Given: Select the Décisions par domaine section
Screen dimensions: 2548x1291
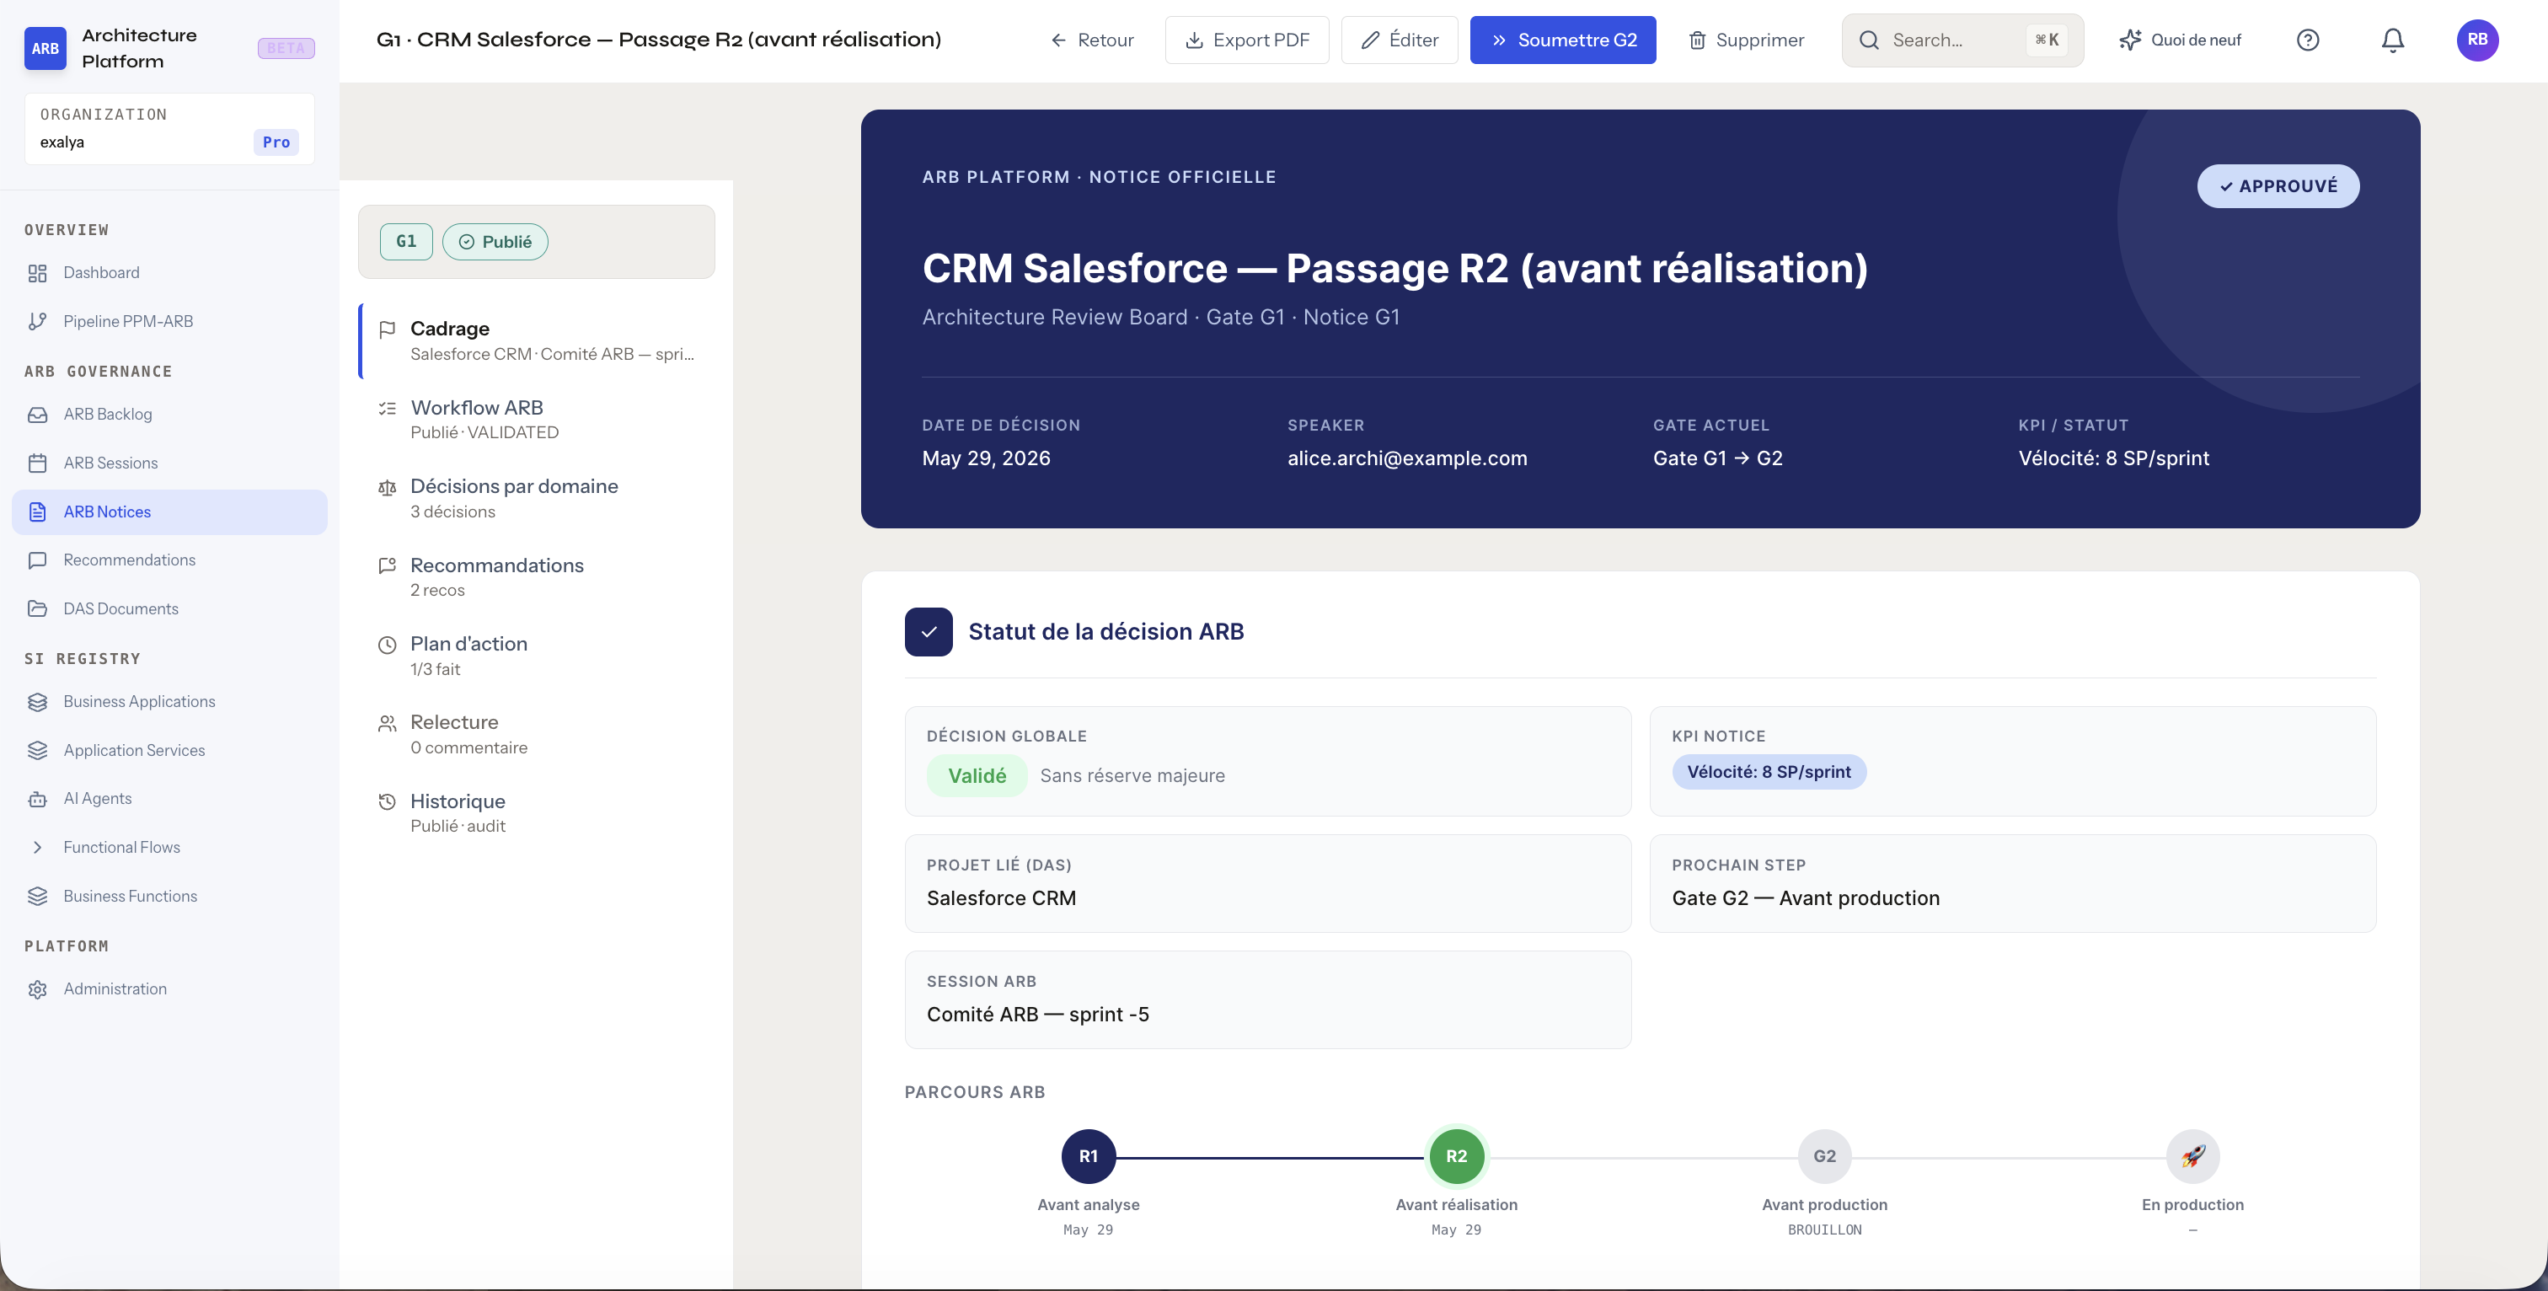Looking at the screenshot, I should pos(536,499).
